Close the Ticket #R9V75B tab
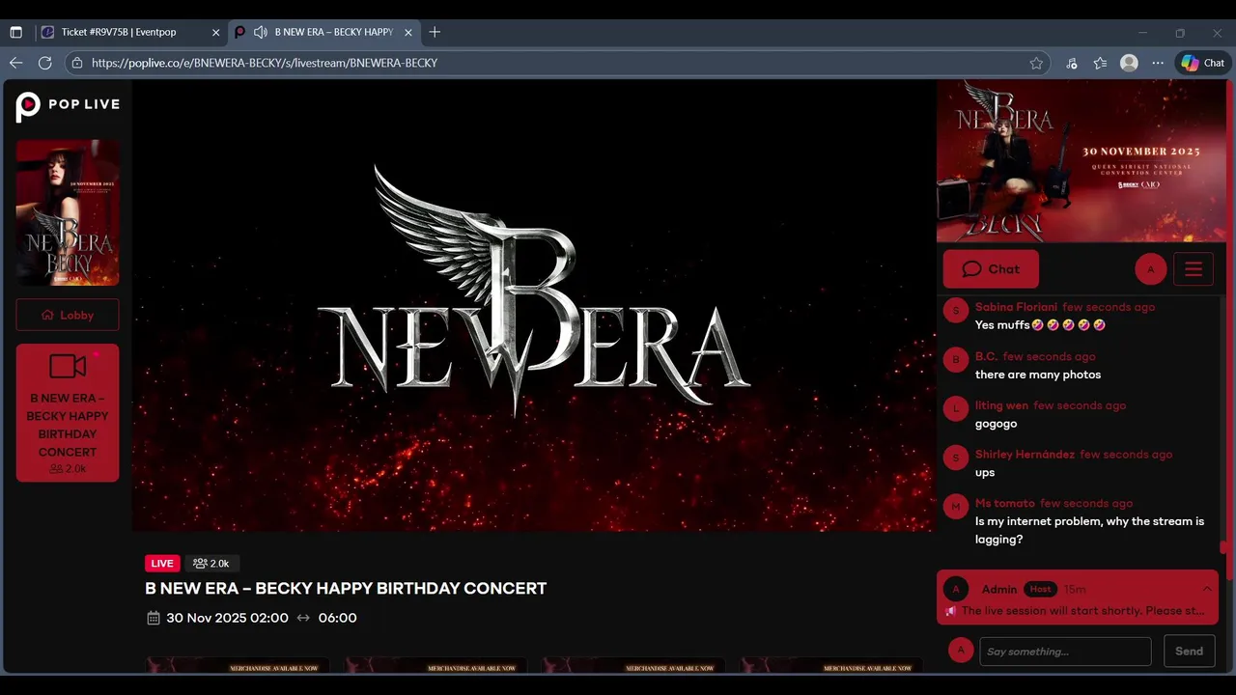The height and width of the screenshot is (695, 1236). coord(215,32)
